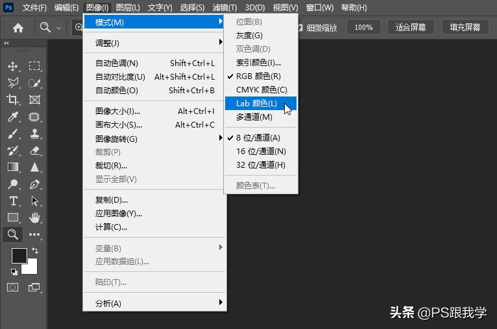Choose 画布大小(S)... menu entry
This screenshot has height=329, width=497.
point(155,124)
